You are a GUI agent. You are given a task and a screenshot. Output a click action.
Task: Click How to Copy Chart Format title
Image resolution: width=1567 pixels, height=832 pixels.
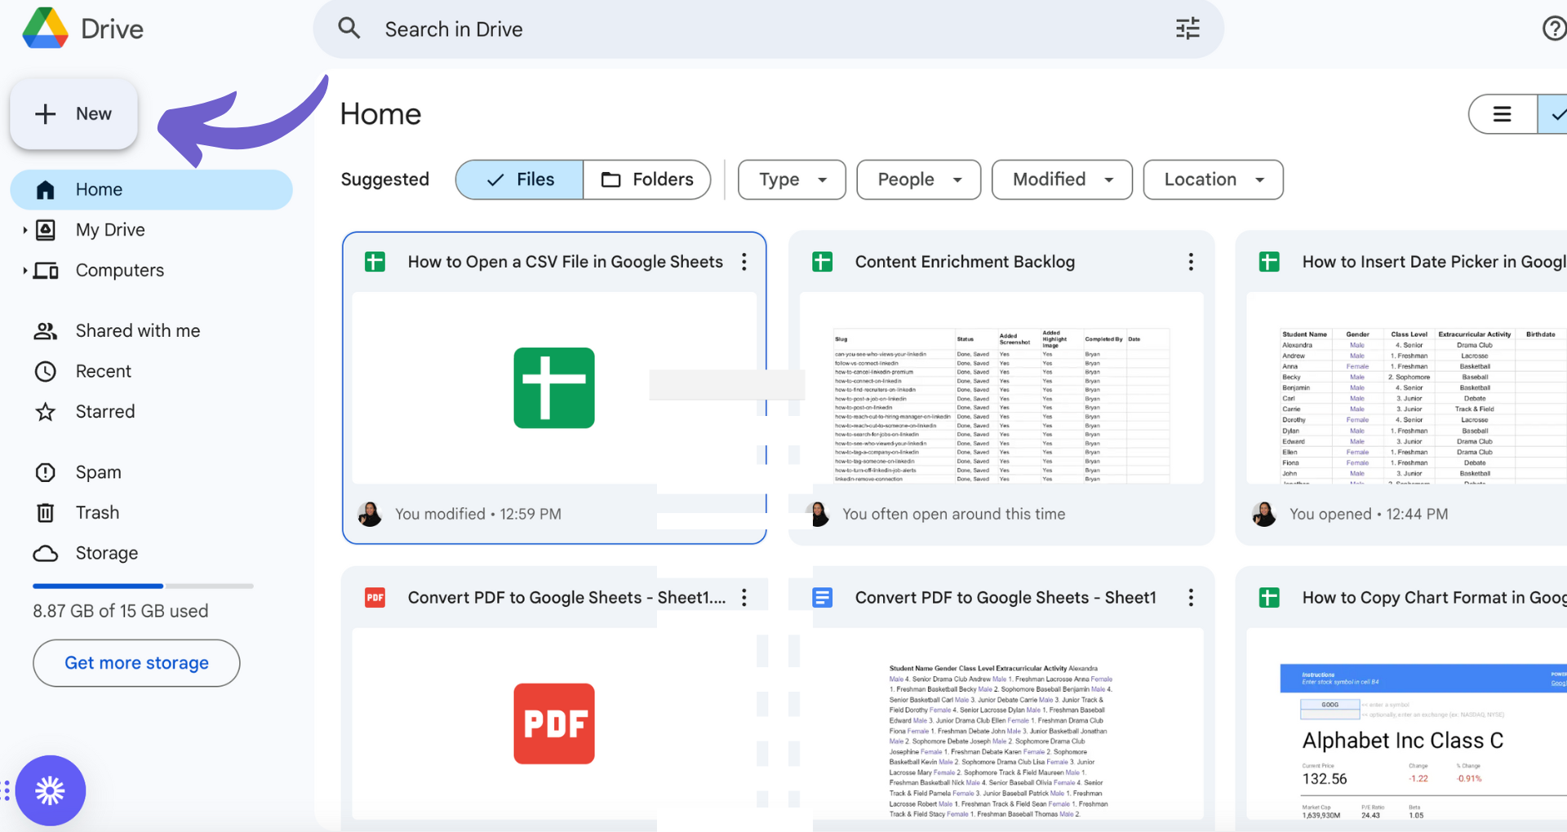pos(1434,598)
